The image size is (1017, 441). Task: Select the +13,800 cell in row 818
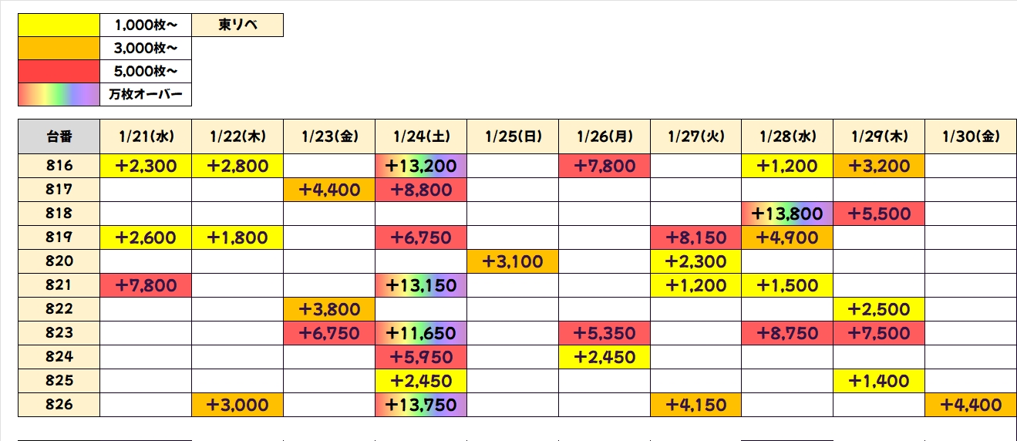[787, 214]
